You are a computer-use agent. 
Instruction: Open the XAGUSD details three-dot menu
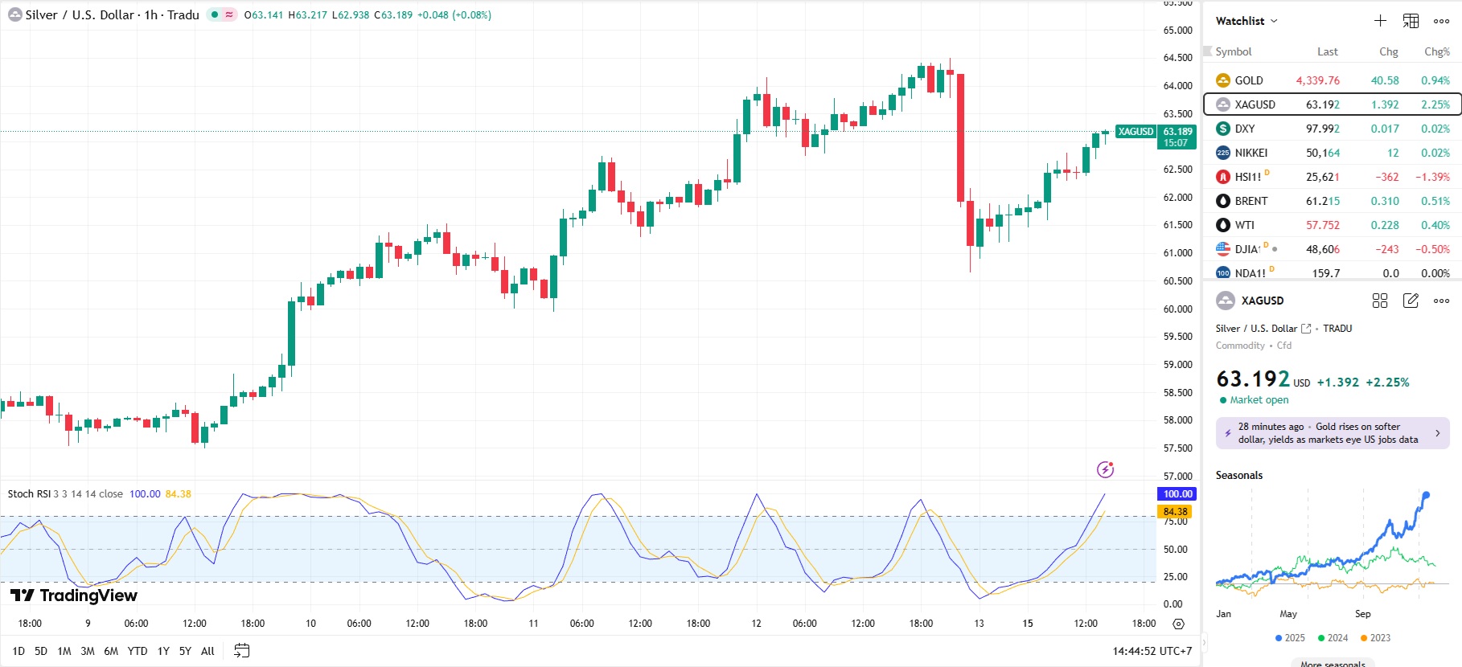coord(1441,301)
